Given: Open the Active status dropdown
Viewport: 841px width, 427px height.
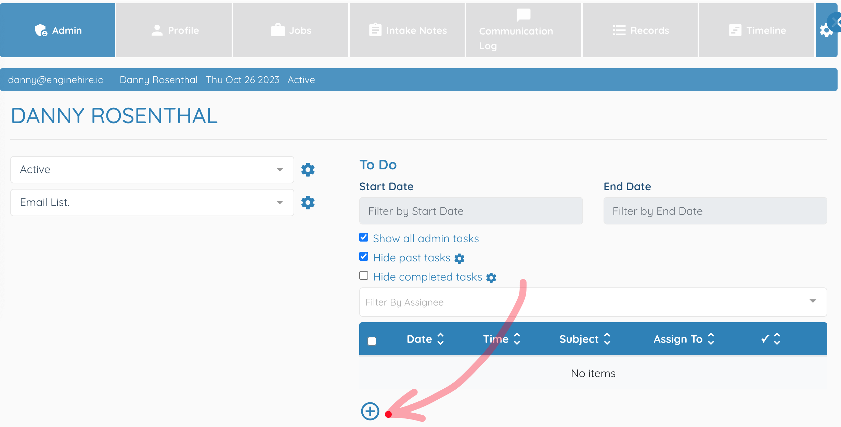Looking at the screenshot, I should pyautogui.click(x=152, y=170).
